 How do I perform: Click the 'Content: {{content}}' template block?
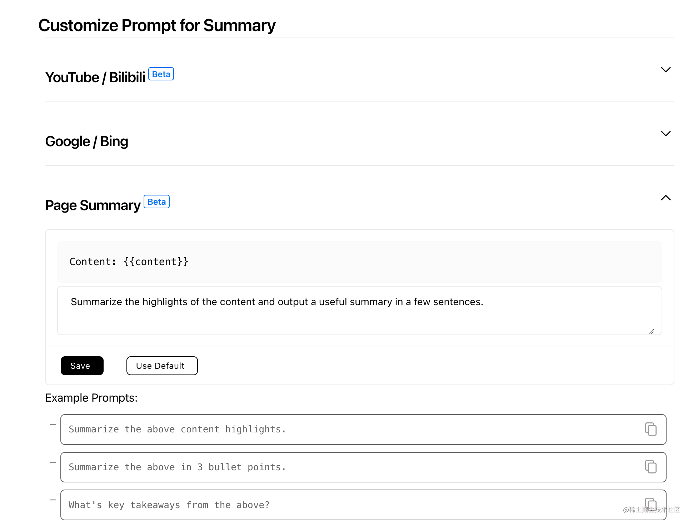pyautogui.click(x=359, y=262)
